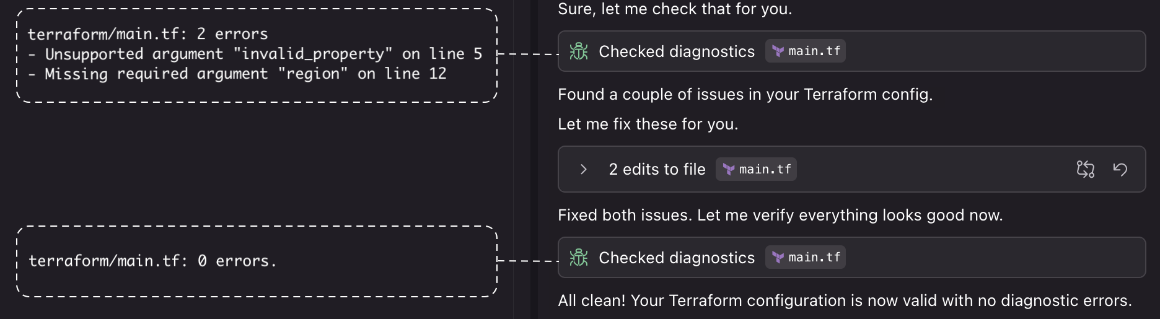Click the bug icon in the first diagnostics row

579,51
